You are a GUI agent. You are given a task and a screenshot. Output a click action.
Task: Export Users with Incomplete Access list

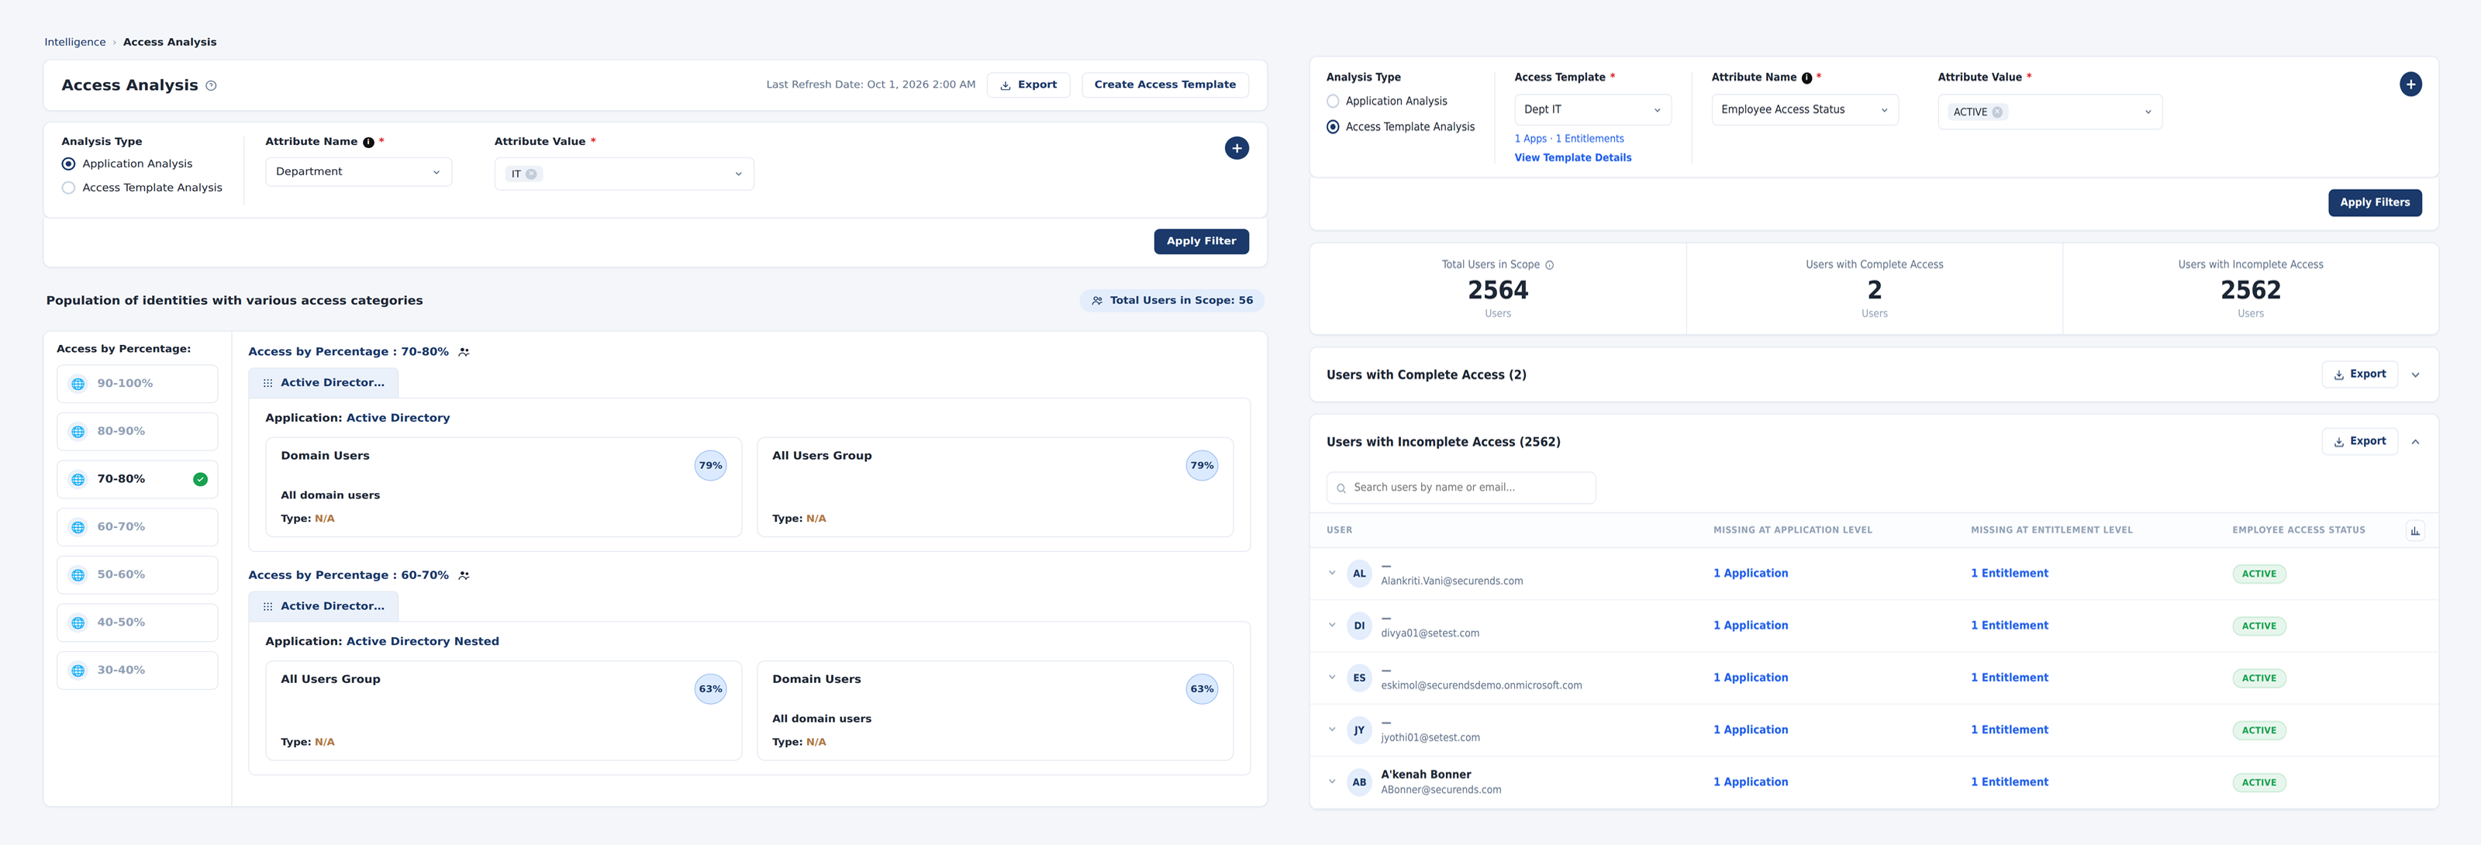click(2359, 442)
